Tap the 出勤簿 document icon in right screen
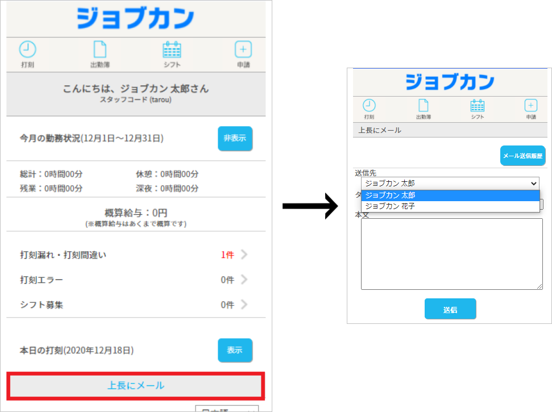552x412 pixels. click(x=423, y=105)
